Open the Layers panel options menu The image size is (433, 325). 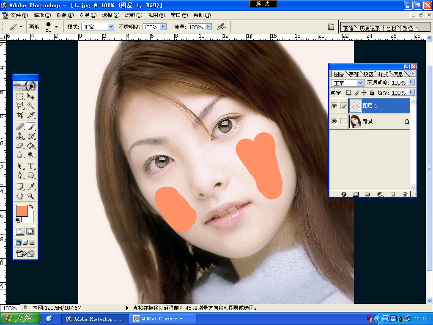pyautogui.click(x=413, y=74)
